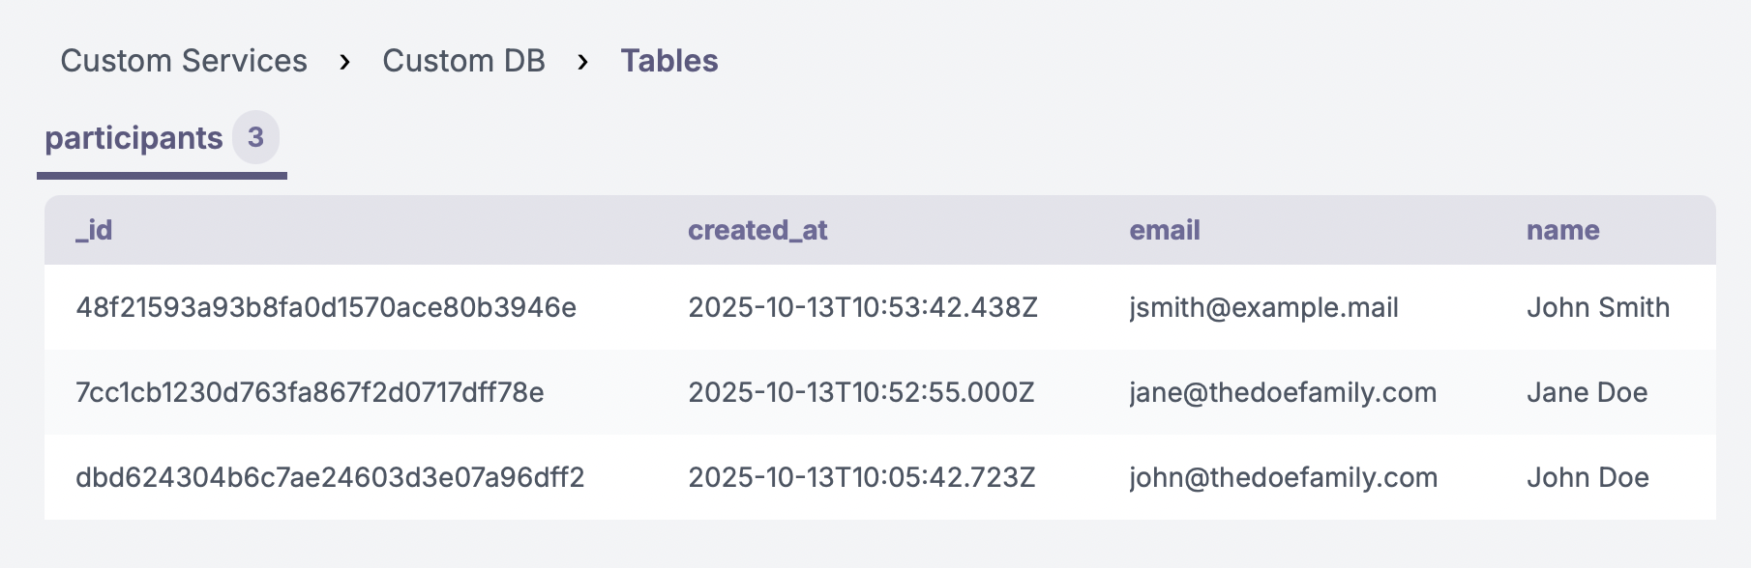Click the jsmith@example.mail email cell
Screen dimensions: 1751x568
tap(1263, 307)
